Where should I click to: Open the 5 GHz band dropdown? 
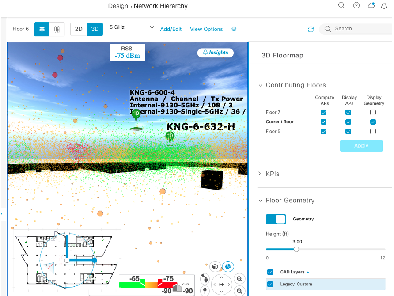(x=132, y=27)
